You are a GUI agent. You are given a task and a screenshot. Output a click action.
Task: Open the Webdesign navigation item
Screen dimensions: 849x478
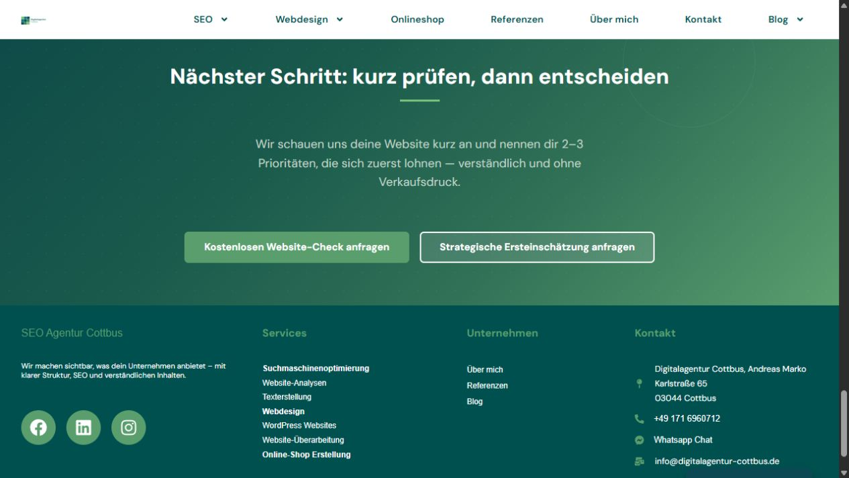(301, 19)
